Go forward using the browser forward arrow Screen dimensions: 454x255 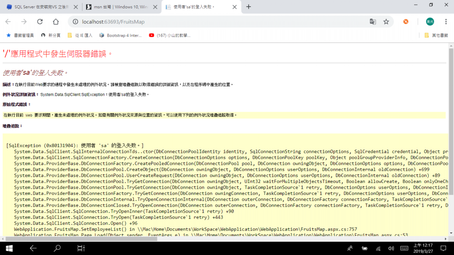pos(24,22)
